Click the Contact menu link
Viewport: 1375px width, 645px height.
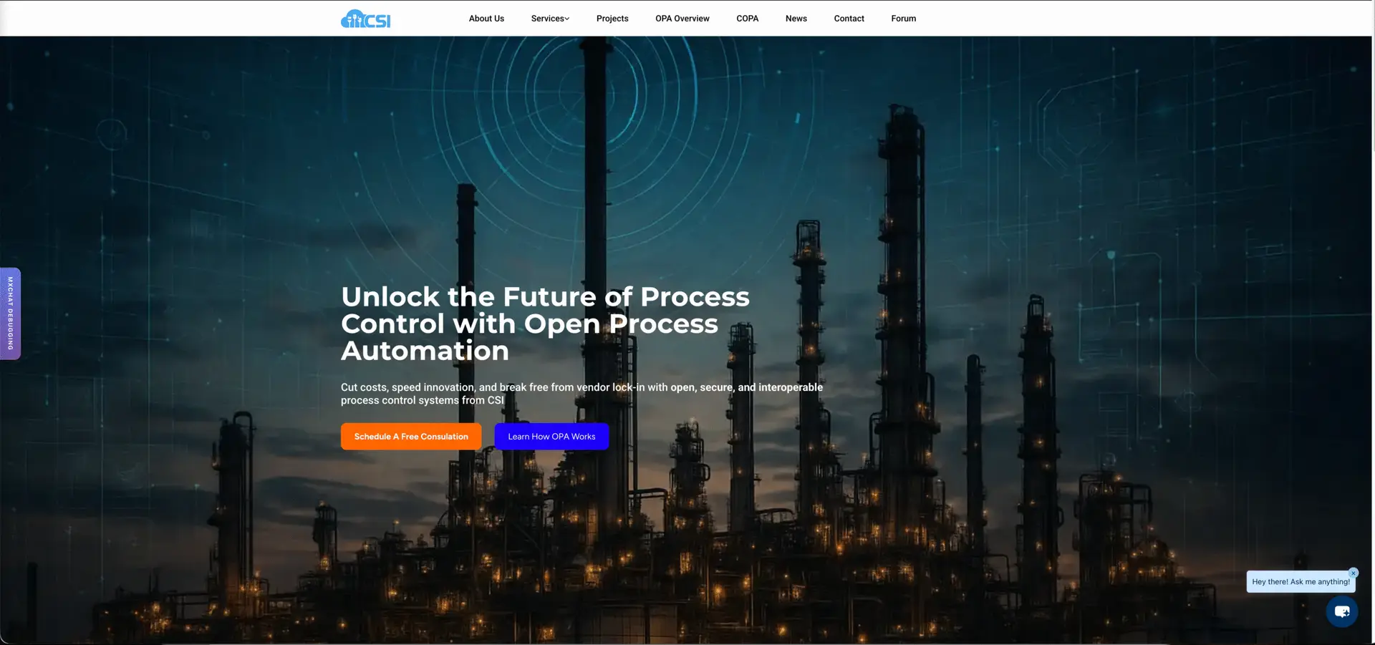click(x=849, y=19)
